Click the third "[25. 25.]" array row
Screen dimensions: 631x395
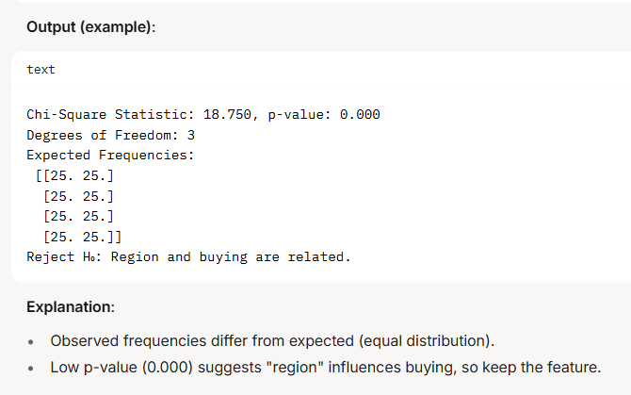pyautogui.click(x=78, y=216)
